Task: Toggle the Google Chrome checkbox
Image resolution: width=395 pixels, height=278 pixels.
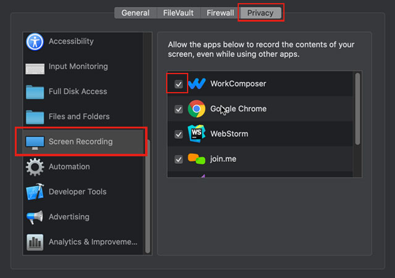Action: pyautogui.click(x=178, y=109)
